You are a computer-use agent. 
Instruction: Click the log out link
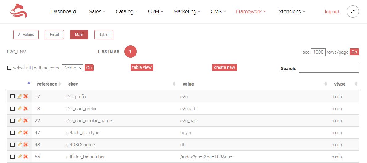[332, 12]
